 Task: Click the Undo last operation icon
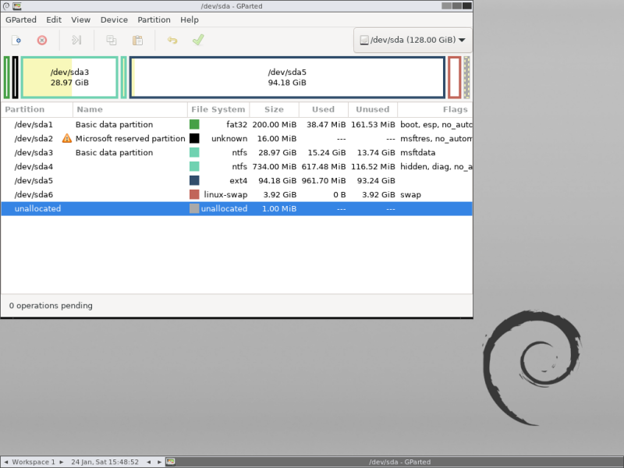(172, 41)
